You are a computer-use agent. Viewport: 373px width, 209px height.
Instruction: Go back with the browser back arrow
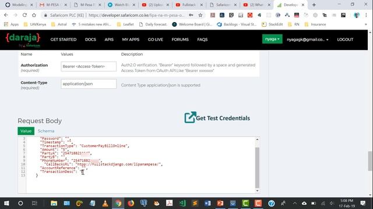coord(6,15)
